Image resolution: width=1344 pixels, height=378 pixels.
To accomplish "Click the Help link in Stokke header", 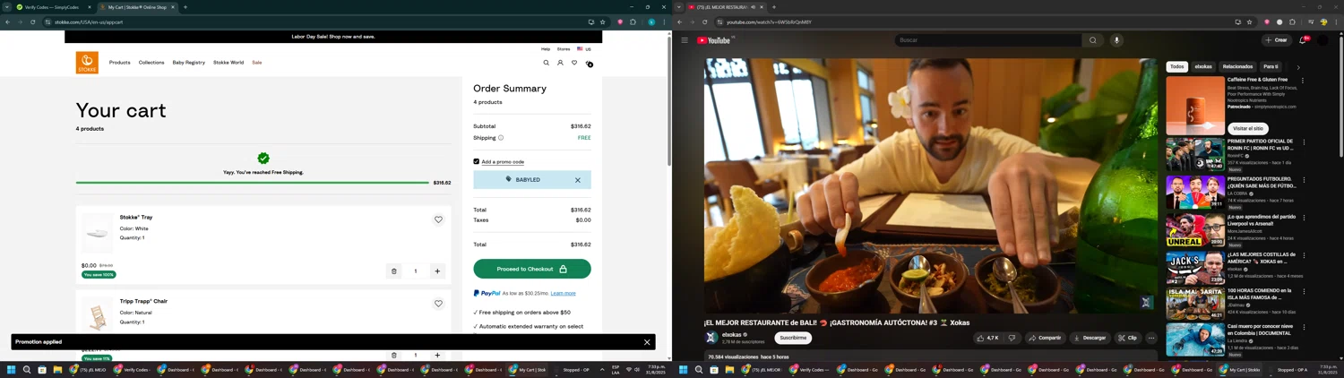I will 546,49.
